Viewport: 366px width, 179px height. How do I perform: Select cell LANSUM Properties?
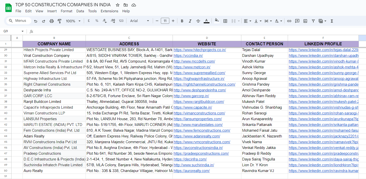(54, 119)
